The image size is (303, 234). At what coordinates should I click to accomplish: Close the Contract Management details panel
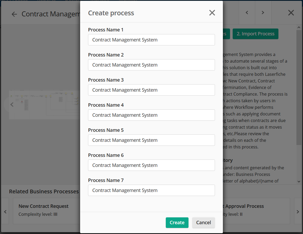point(291,13)
